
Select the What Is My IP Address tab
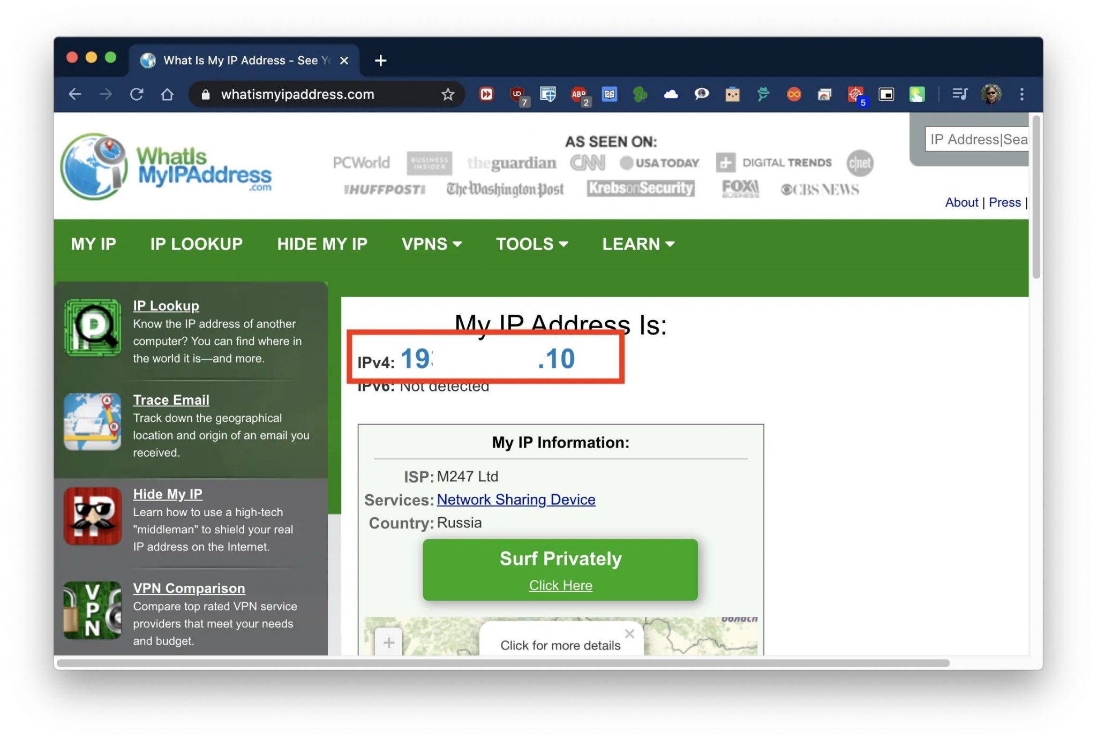tap(244, 61)
